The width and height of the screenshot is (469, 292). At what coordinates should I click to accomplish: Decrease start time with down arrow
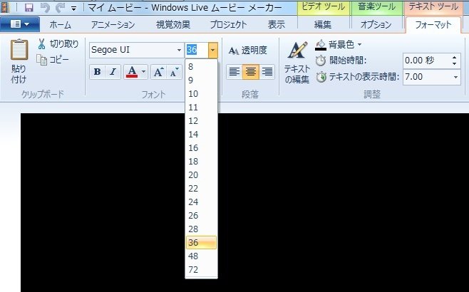pos(455,63)
